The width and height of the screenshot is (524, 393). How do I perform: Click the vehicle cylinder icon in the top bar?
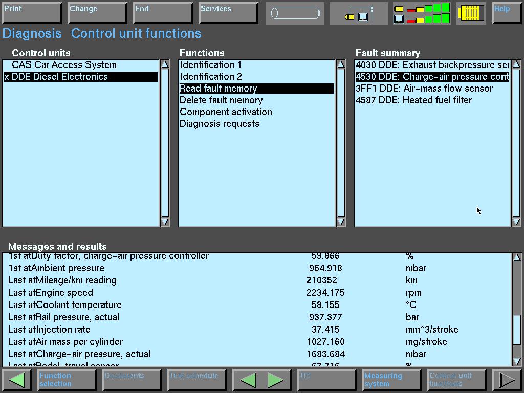295,13
